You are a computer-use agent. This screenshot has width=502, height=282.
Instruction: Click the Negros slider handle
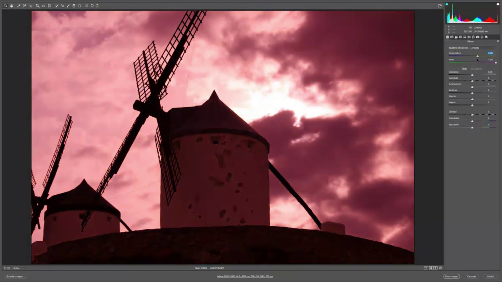point(472,105)
